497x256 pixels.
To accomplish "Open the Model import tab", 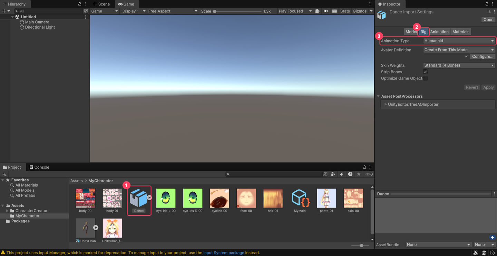I will tap(411, 32).
